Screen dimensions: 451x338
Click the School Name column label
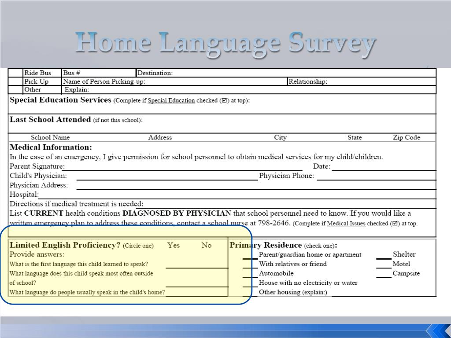[50, 137]
